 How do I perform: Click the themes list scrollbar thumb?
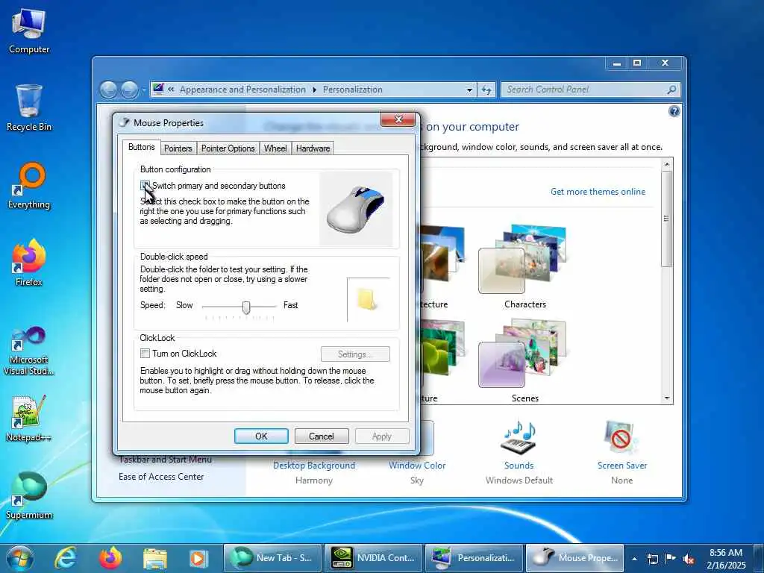tap(667, 219)
